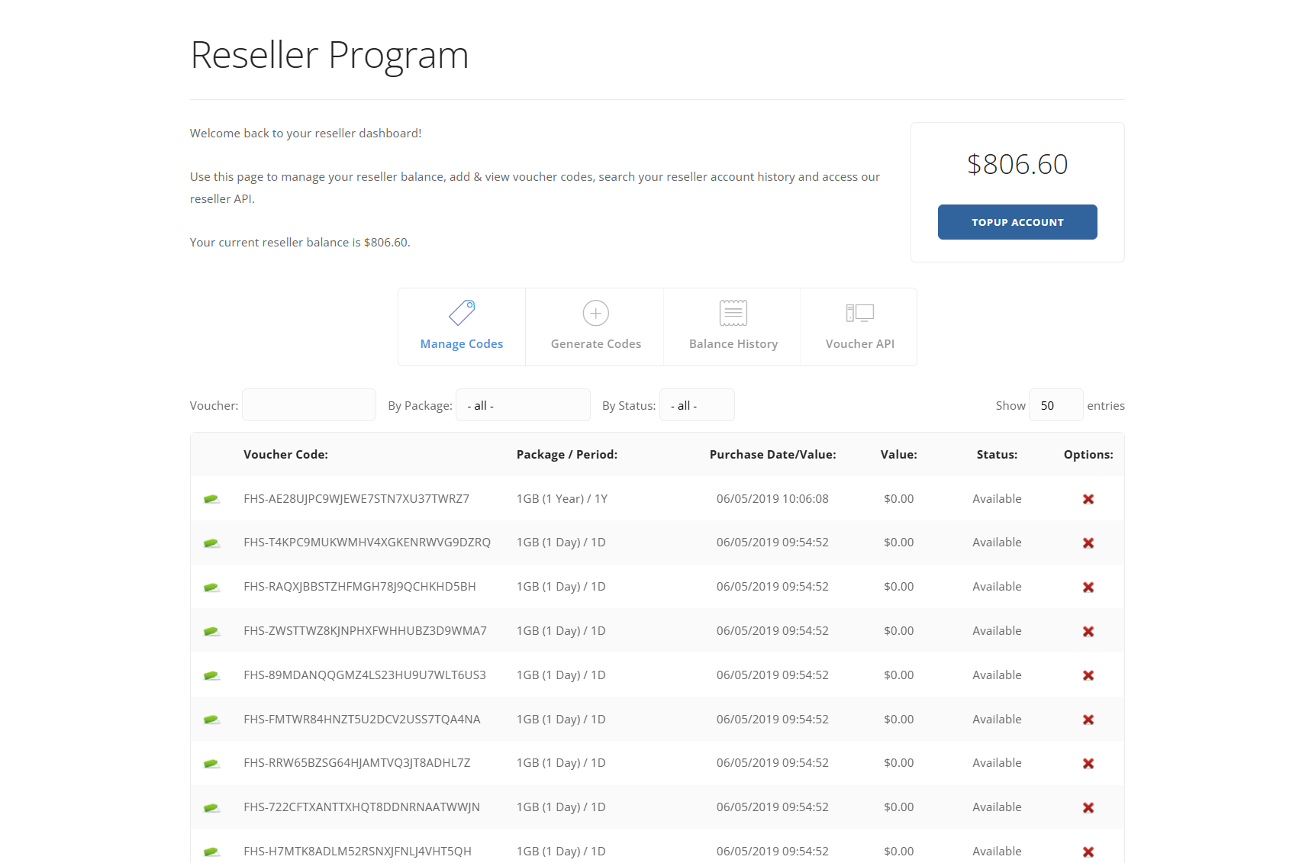
Task: Open the By Package filter dropdown
Action: pyautogui.click(x=523, y=405)
